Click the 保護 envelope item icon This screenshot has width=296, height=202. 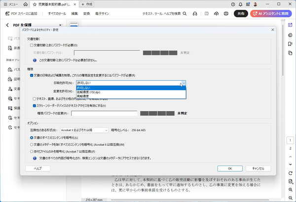(10, 108)
